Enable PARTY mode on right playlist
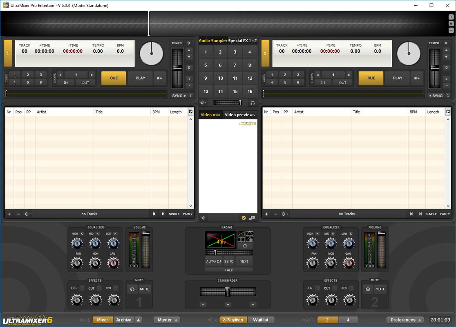This screenshot has height=327, width=456. (x=445, y=214)
